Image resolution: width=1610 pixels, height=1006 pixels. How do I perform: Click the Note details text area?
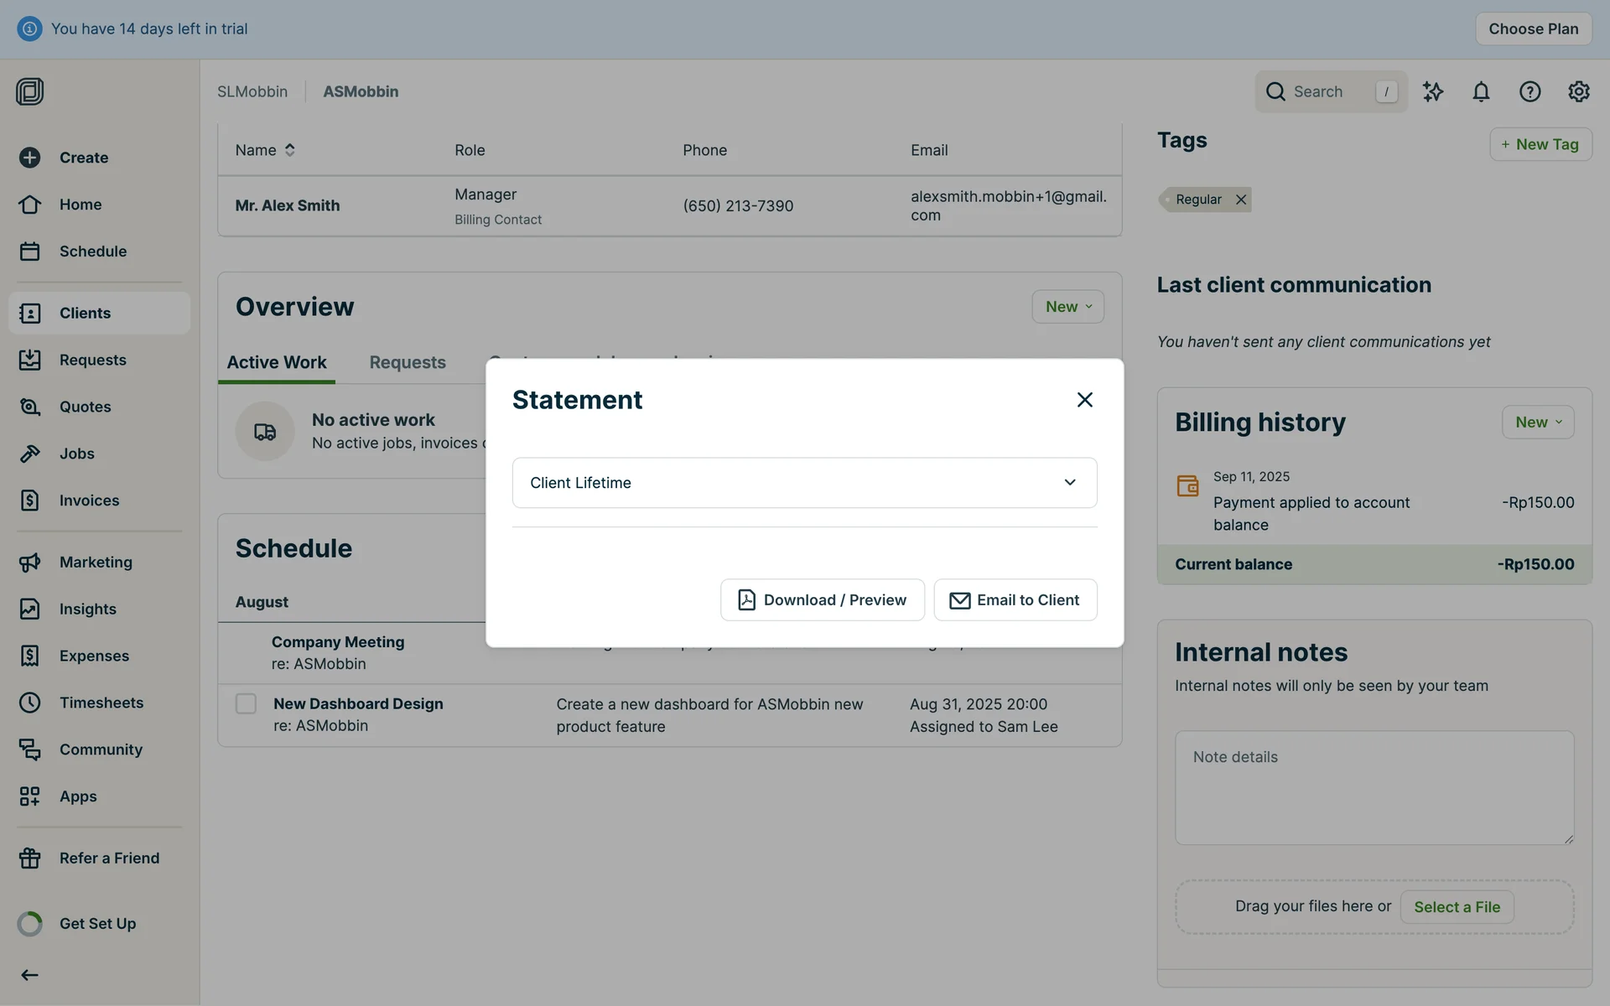point(1374,787)
